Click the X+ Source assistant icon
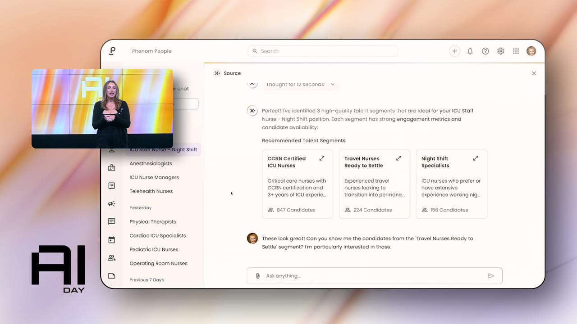The image size is (577, 324). click(217, 73)
